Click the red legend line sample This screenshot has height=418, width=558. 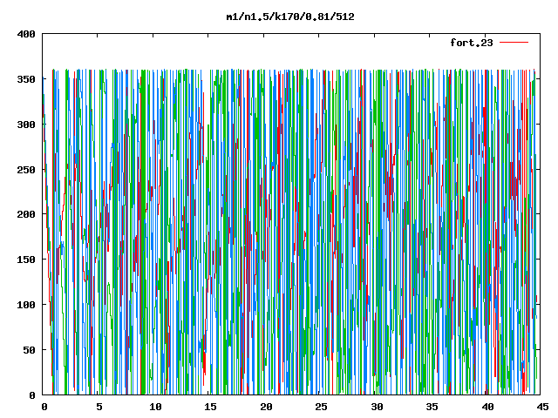point(514,43)
